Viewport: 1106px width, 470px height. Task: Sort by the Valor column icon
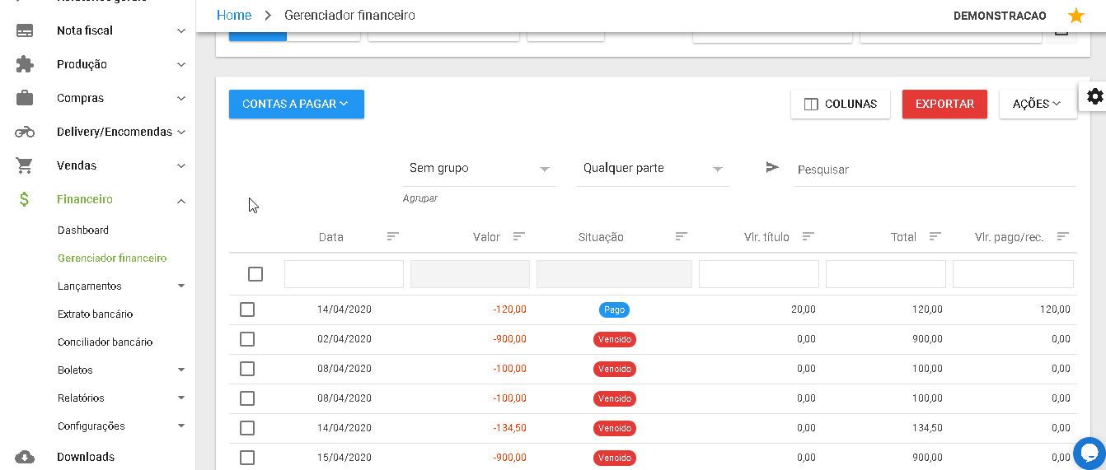tap(519, 236)
